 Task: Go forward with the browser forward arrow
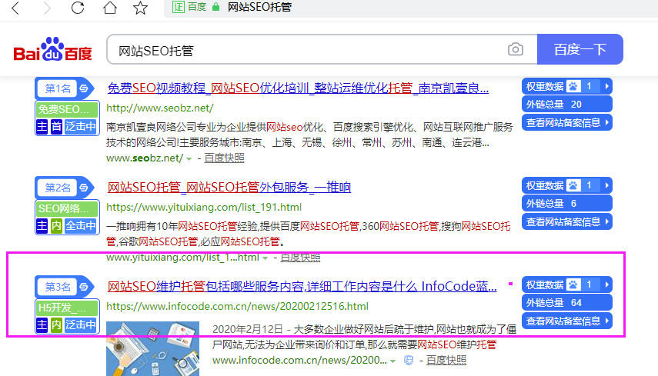pos(47,8)
